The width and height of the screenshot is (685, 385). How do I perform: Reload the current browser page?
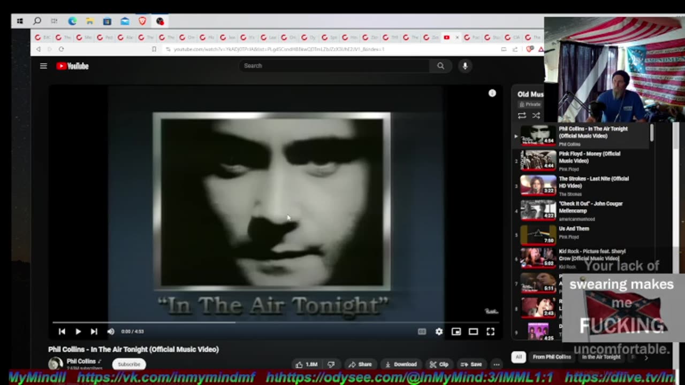click(x=62, y=49)
